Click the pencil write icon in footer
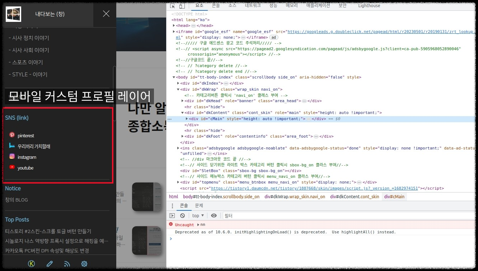The height and width of the screenshot is (271, 478). [50, 264]
